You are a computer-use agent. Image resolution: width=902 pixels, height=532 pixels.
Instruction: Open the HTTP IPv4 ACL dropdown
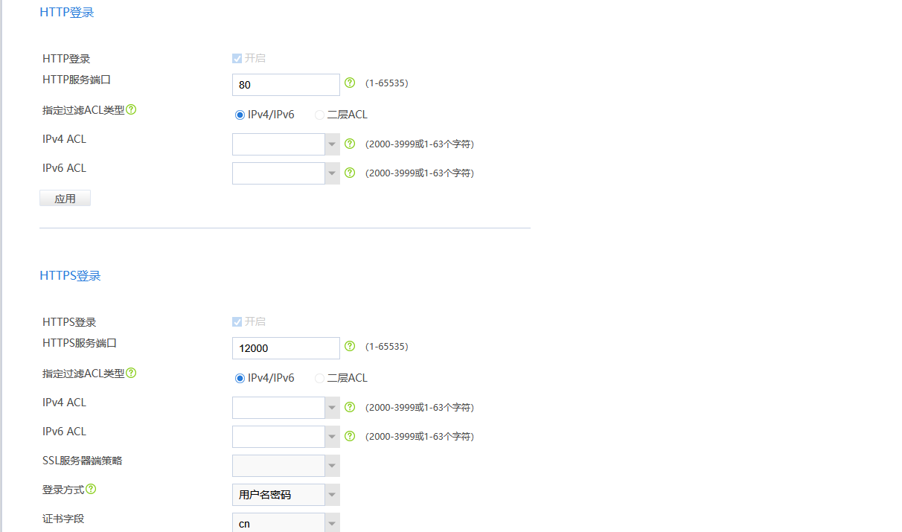[332, 144]
